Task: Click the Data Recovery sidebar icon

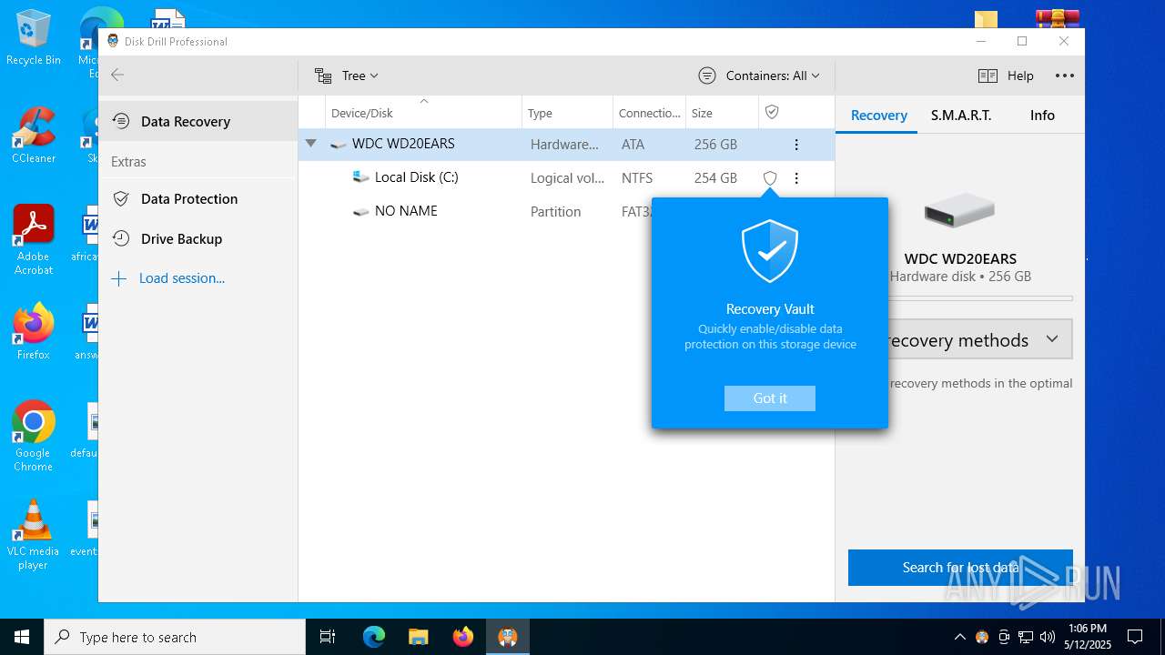Action: click(121, 121)
